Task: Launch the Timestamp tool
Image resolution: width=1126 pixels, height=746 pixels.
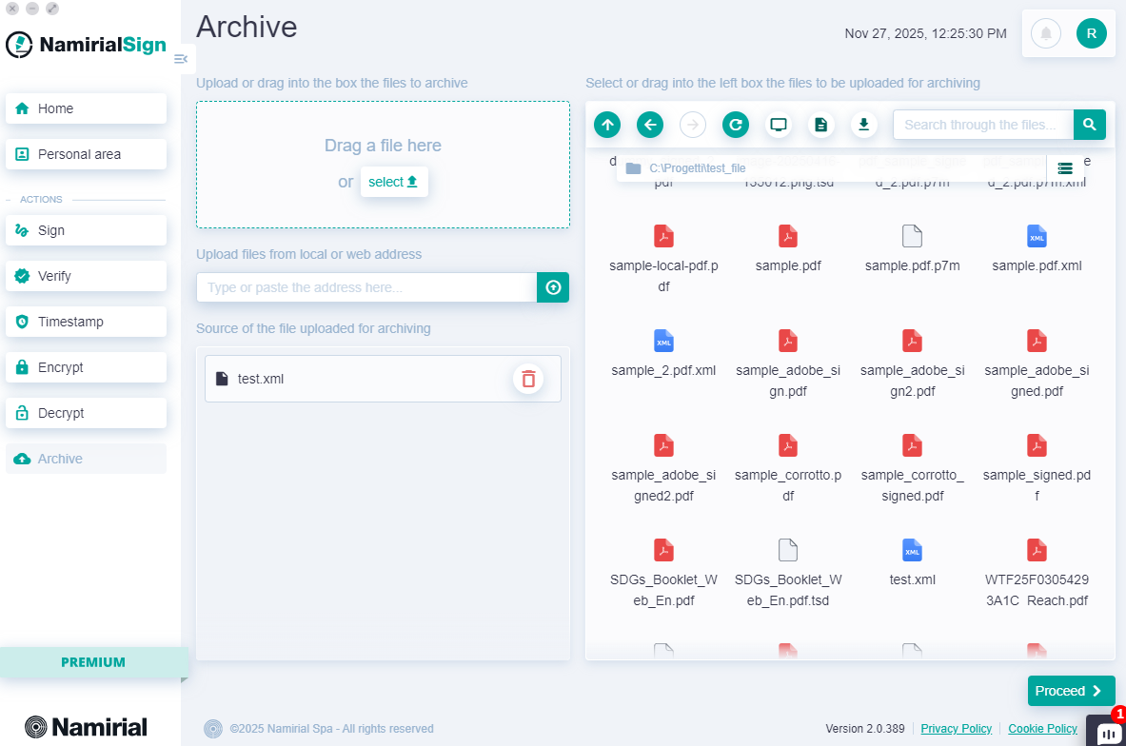Action: pos(86,321)
